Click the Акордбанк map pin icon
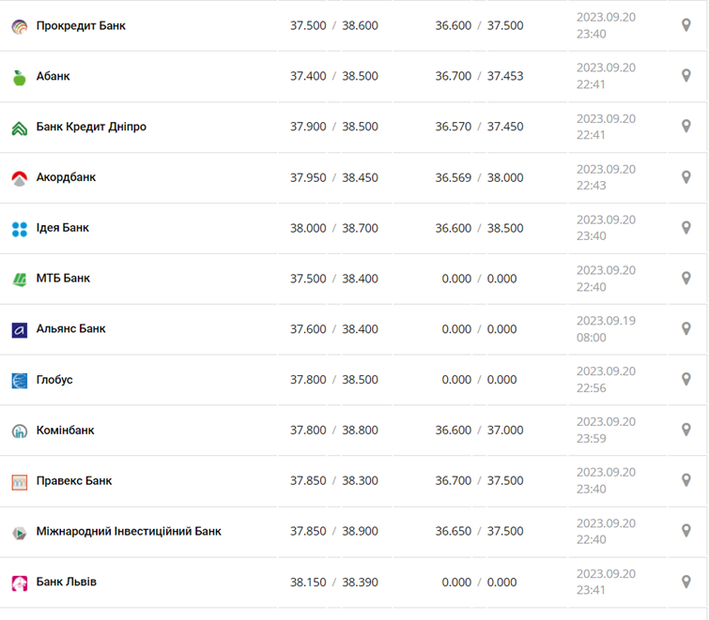The width and height of the screenshot is (709, 620). tap(686, 177)
